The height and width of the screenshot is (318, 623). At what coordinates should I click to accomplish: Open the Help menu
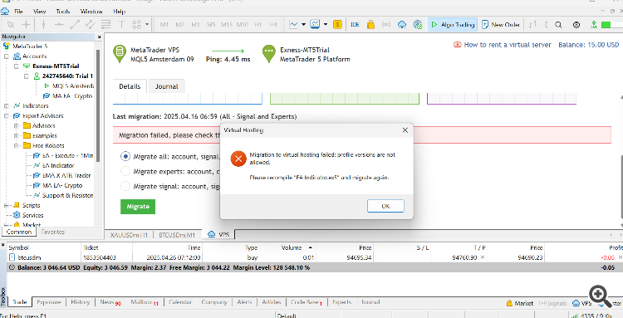pyautogui.click(x=119, y=12)
